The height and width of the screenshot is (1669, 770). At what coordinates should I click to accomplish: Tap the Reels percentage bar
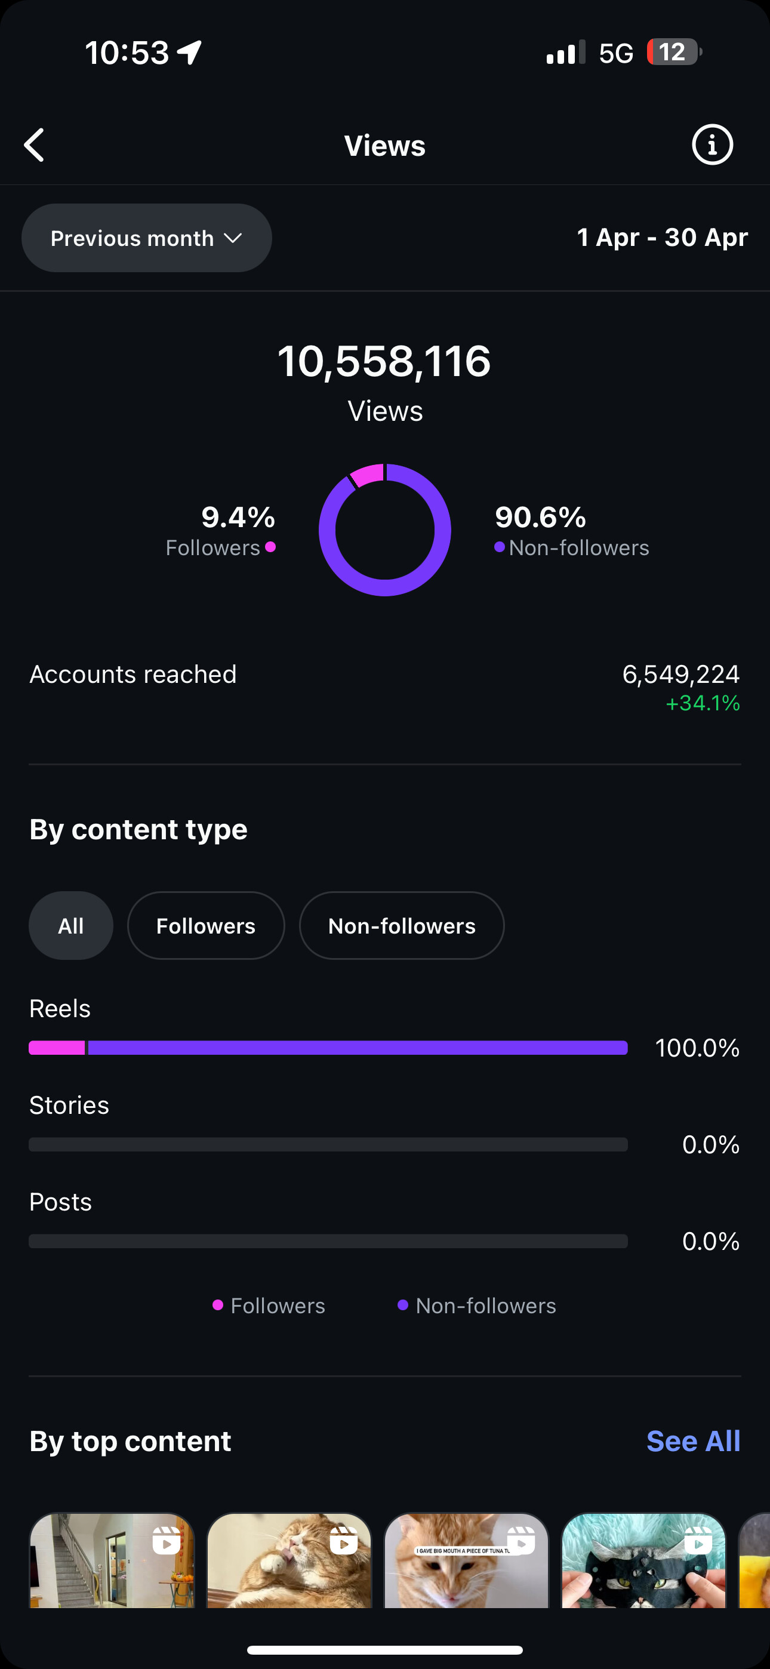coord(328,1048)
